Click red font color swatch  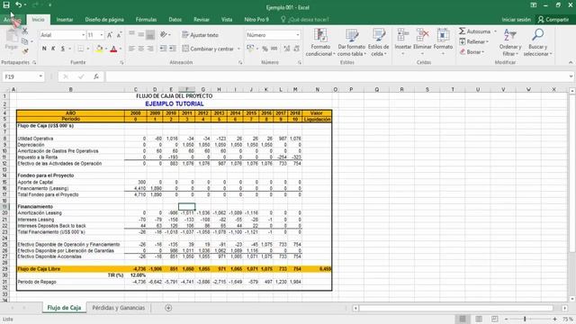tap(113, 49)
